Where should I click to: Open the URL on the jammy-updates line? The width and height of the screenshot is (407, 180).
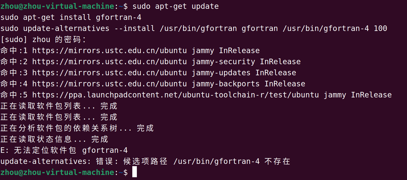coord(109,73)
